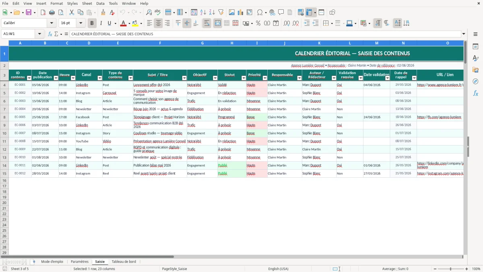The image size is (483, 272).
Task: Apply the red Font Color swatch
Action: pyautogui.click(x=124, y=23)
